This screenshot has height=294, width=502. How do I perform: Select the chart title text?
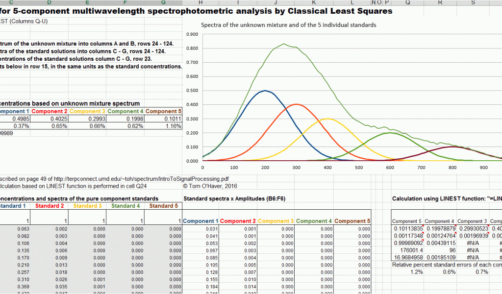click(x=288, y=25)
